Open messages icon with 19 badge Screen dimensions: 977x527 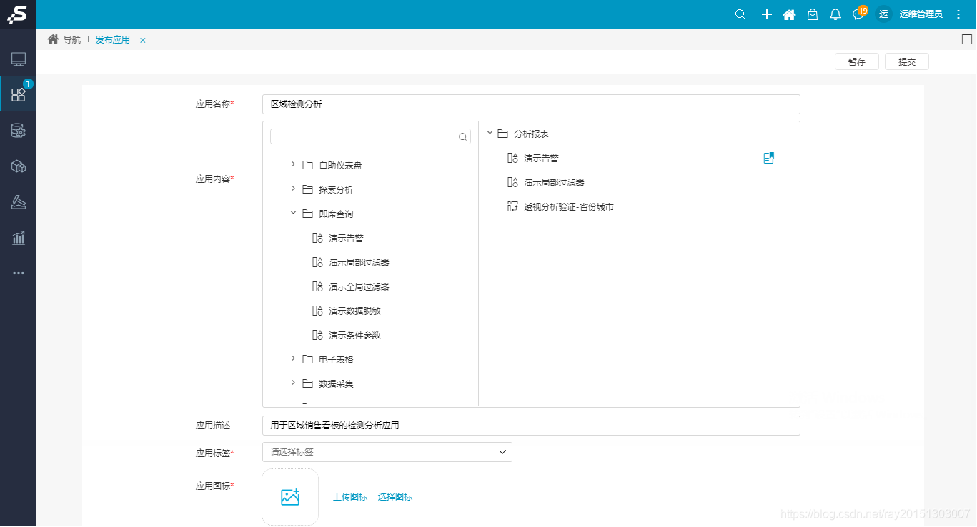(x=859, y=14)
